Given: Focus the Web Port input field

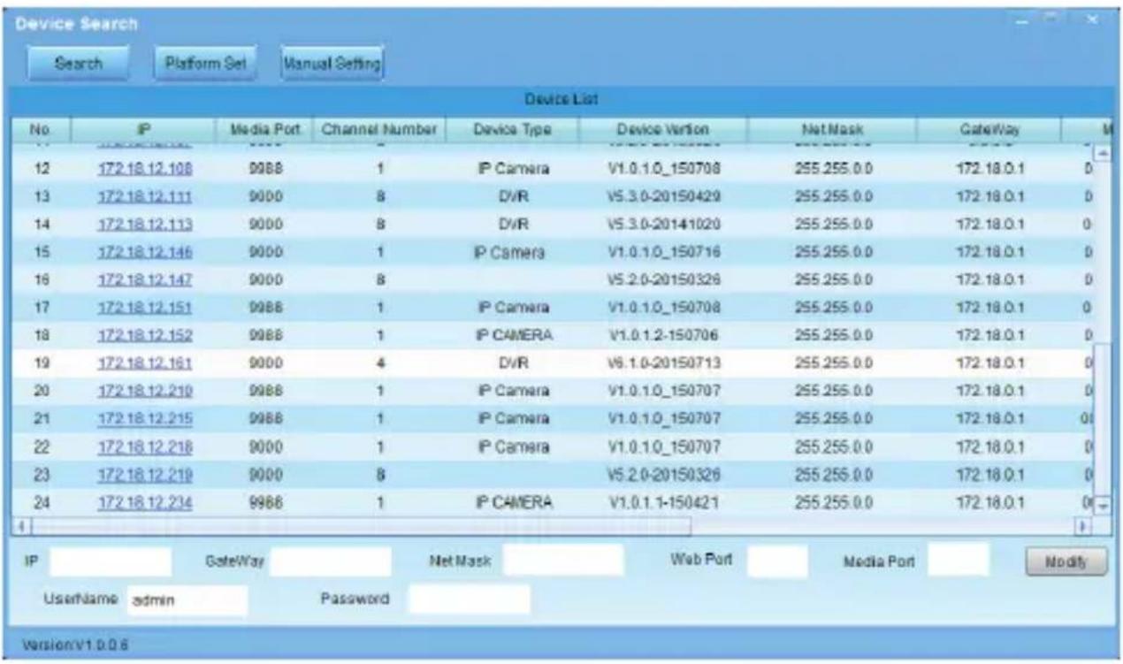Looking at the screenshot, I should (777, 561).
